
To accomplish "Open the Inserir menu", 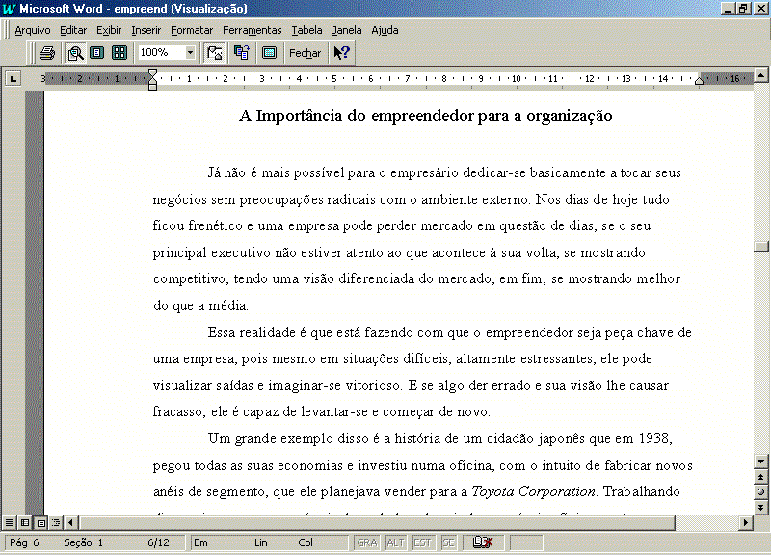I will (x=146, y=30).
